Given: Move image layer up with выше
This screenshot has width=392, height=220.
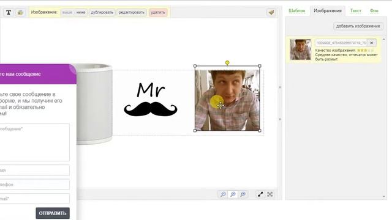Looking at the screenshot, I should click(67, 12).
